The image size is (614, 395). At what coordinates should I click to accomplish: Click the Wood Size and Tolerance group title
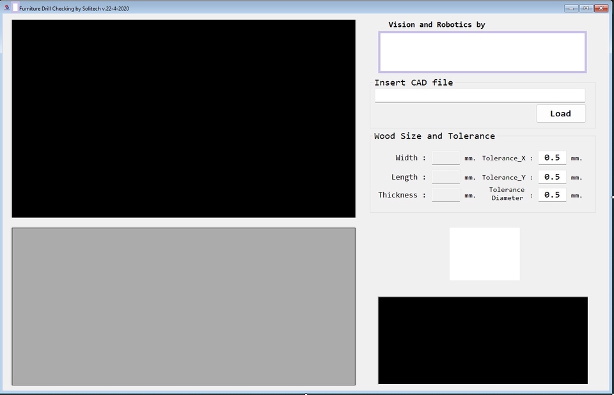pos(434,136)
